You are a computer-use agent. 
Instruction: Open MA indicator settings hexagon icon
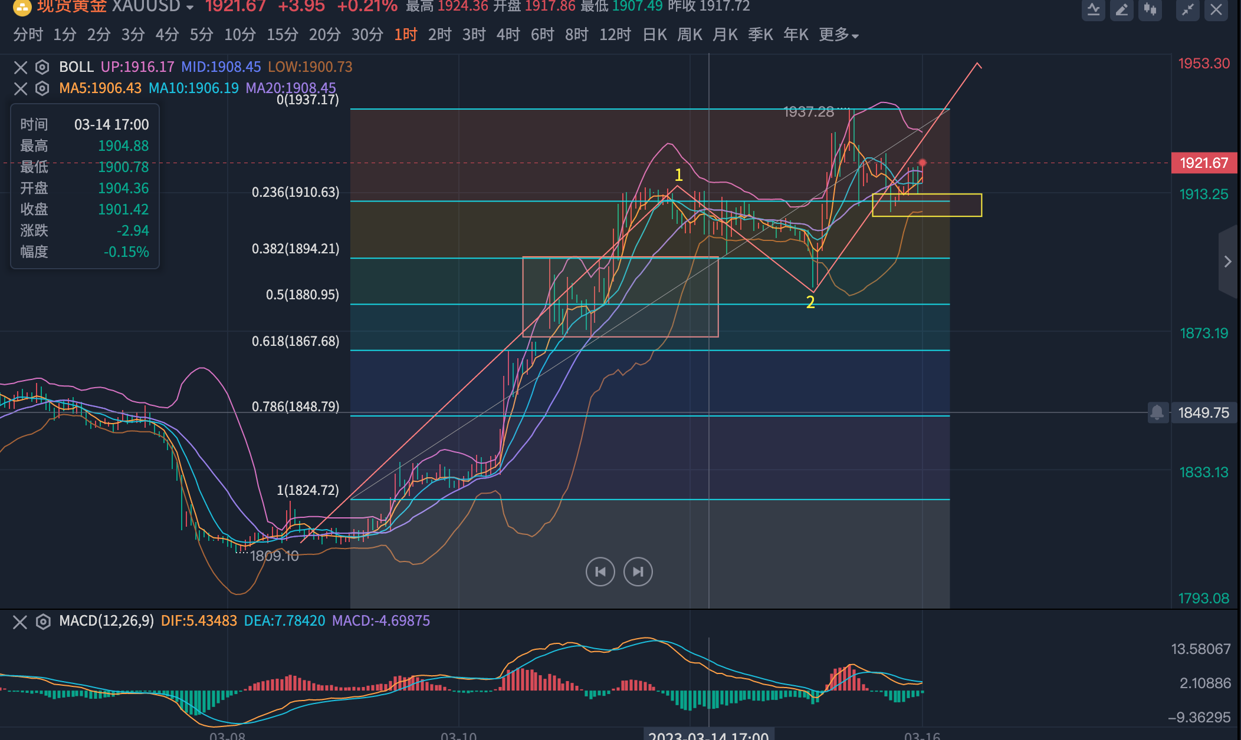click(x=42, y=88)
